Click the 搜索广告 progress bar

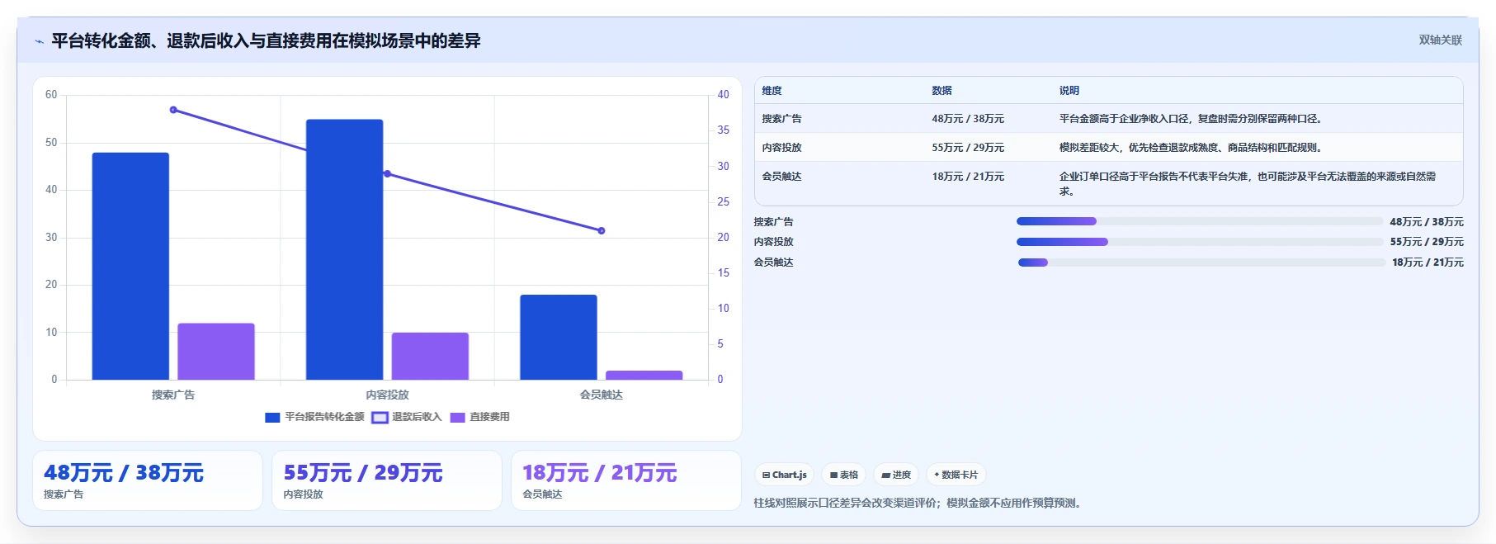[1200, 221]
